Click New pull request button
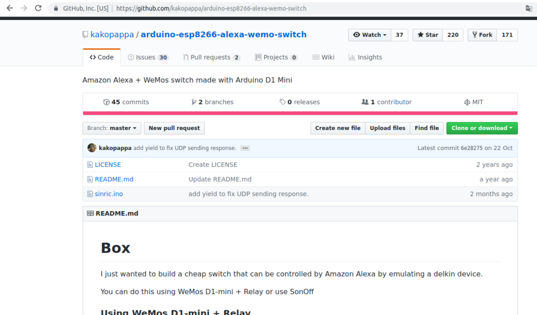This screenshot has height=315, width=537. click(174, 128)
